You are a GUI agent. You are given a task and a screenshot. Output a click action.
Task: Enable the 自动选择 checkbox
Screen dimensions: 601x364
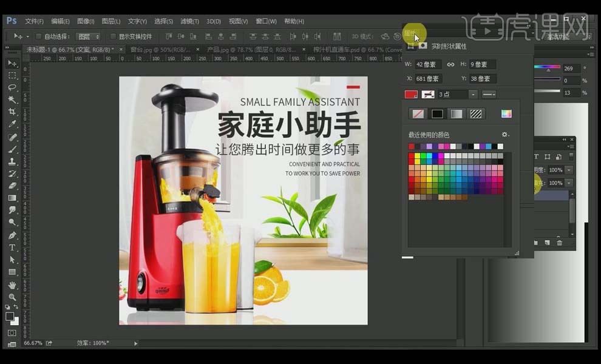39,36
